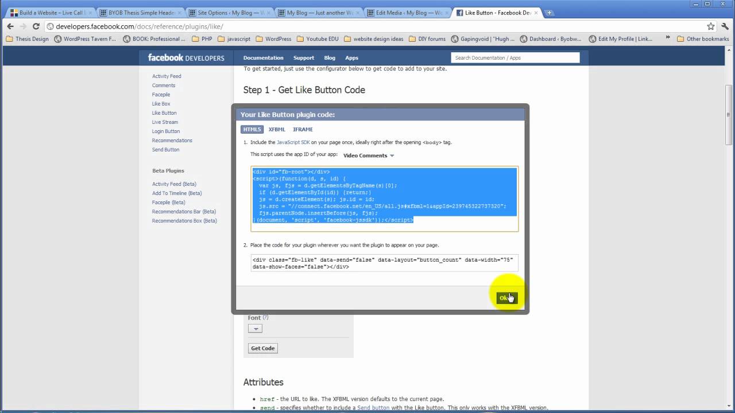Open the Gapingvoid bookmark
Viewport: 735px width, 413px height.
coord(483,39)
